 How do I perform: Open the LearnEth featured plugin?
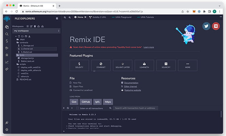[x=144, y=66]
